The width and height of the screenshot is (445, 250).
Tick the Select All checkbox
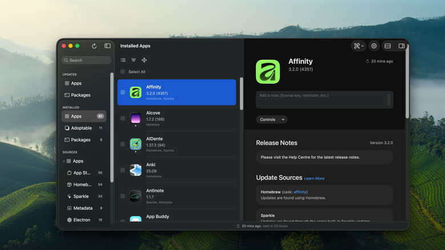click(x=123, y=71)
